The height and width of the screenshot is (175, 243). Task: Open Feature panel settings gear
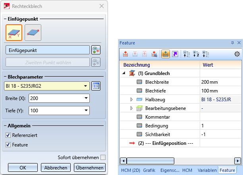(237, 54)
